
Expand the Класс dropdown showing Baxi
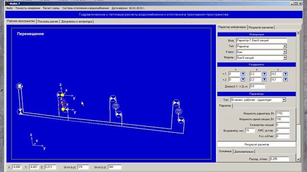pos(284,52)
